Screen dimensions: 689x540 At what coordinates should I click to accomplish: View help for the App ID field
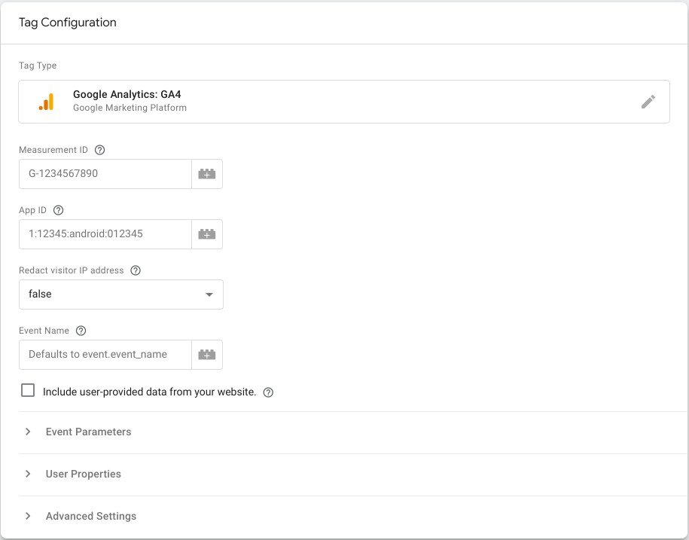click(x=59, y=209)
